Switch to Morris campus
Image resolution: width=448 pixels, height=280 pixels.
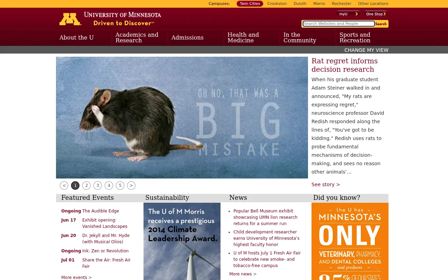[x=319, y=3]
